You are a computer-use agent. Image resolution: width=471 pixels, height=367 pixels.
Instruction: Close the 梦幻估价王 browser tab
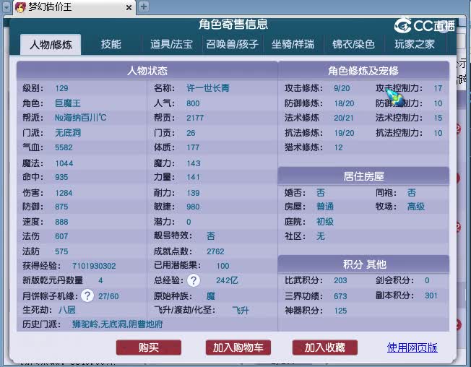(x=129, y=7)
